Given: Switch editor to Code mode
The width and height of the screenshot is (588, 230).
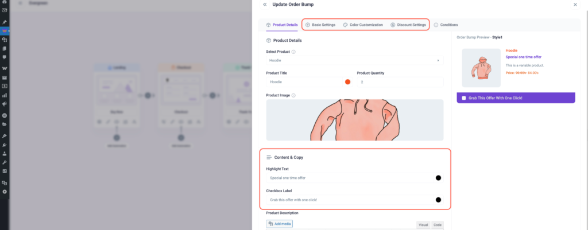Looking at the screenshot, I should 438,225.
